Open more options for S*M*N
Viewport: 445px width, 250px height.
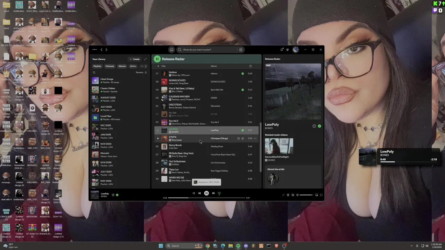pyautogui.click(x=255, y=138)
